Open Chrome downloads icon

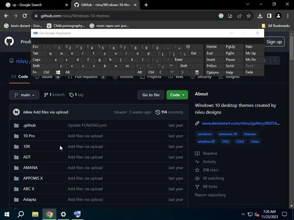pos(260,16)
